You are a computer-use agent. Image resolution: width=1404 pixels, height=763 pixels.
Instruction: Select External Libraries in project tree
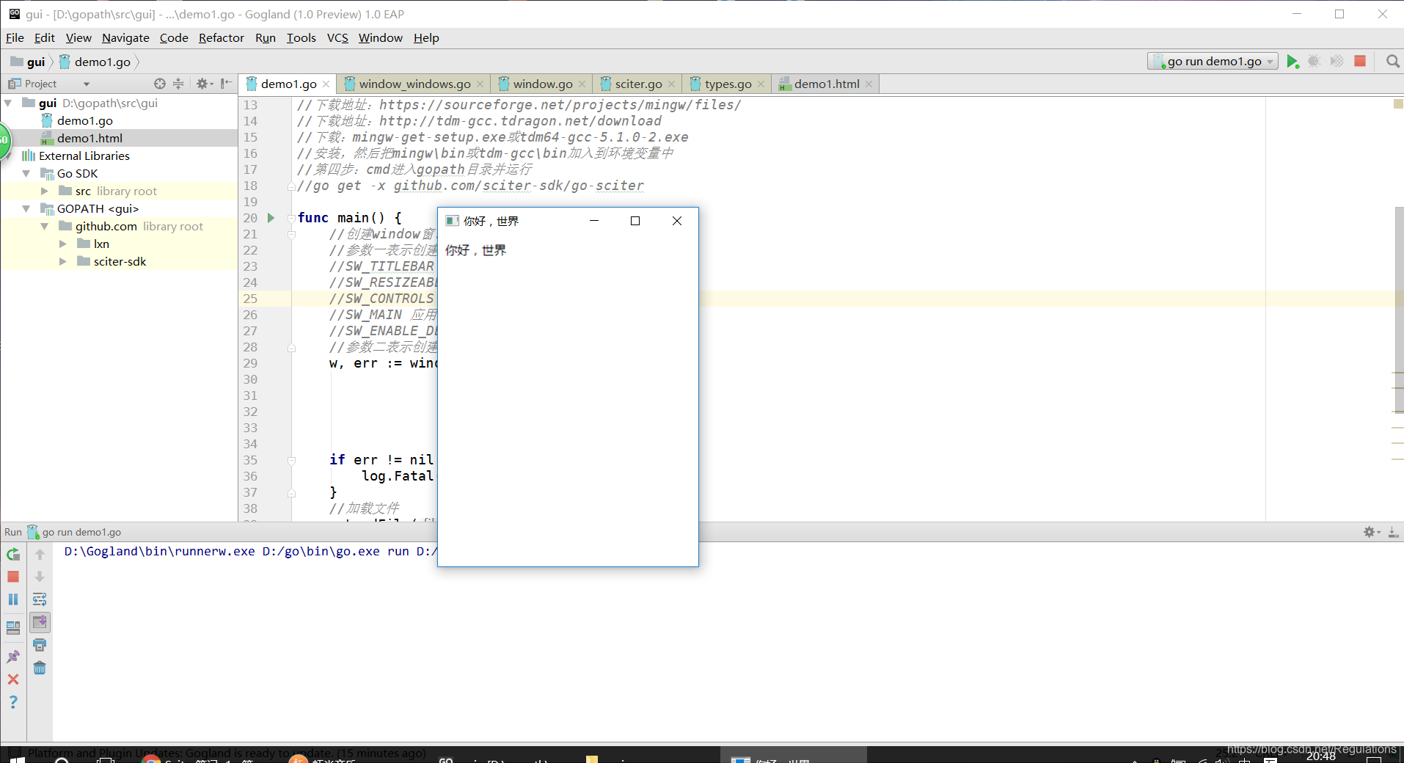pyautogui.click(x=84, y=156)
